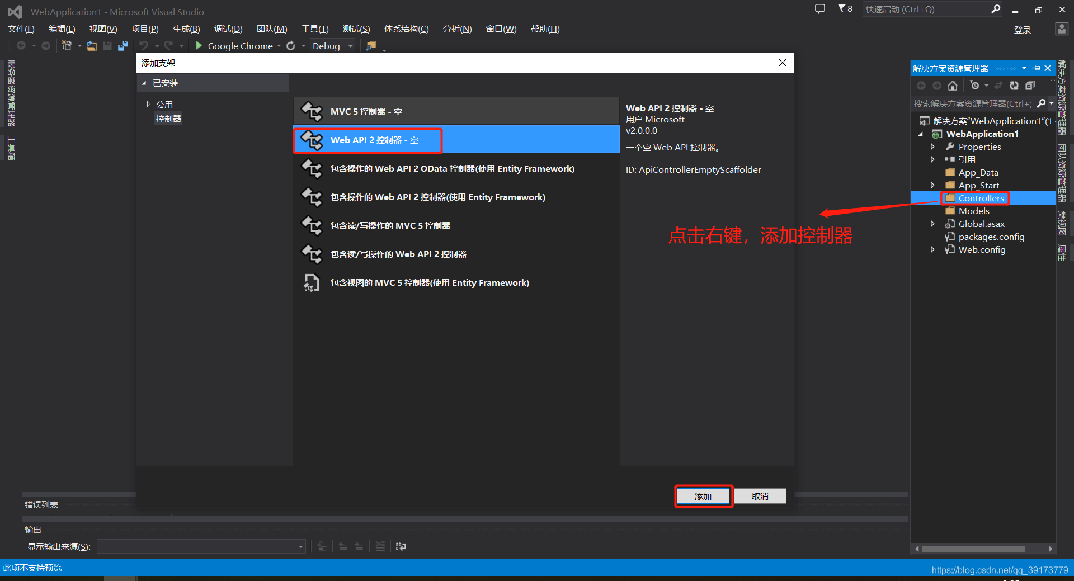
Task: Click the Find in Files folder icon
Action: pos(371,46)
